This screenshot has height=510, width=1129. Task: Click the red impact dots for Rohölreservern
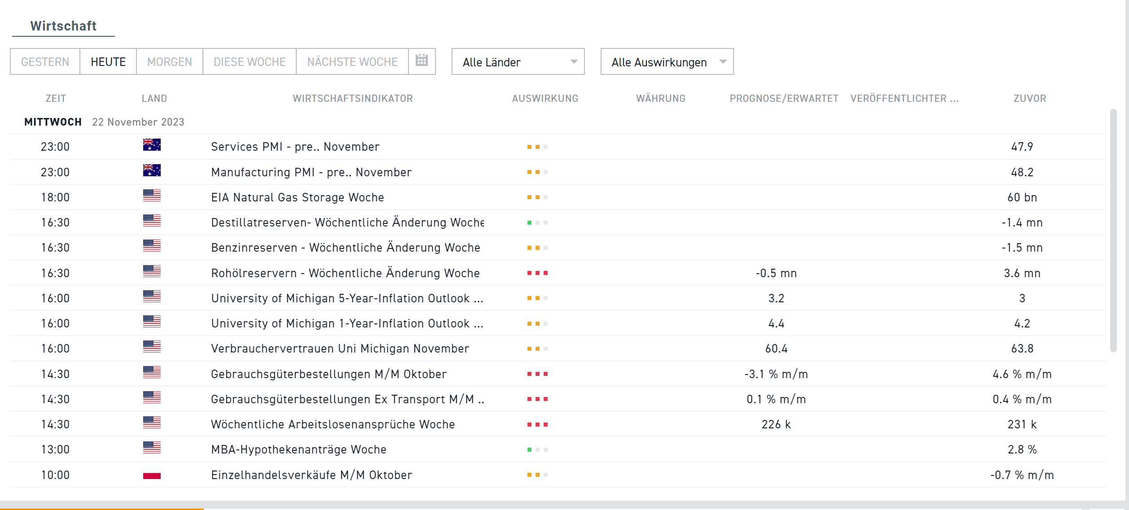[538, 272]
